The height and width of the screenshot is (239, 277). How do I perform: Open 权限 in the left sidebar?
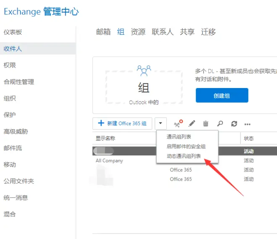(x=10, y=65)
